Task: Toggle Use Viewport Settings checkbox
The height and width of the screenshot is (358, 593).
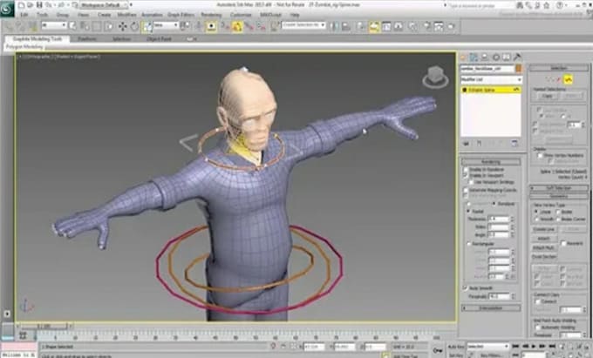Action: coord(471,182)
